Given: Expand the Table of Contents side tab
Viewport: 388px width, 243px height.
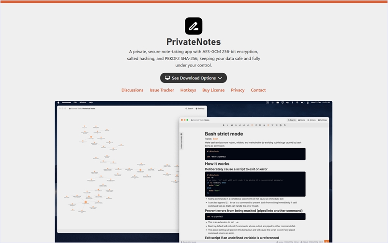Looking at the screenshot, I should [181, 141].
